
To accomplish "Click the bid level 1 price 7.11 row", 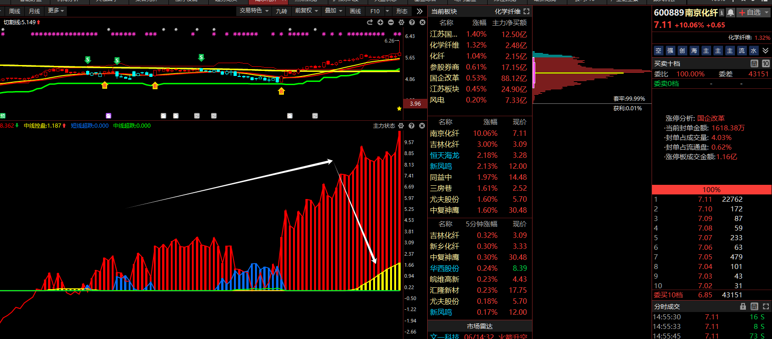I will pyautogui.click(x=711, y=199).
